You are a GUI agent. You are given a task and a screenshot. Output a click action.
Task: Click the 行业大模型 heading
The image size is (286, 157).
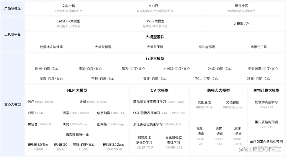point(155,58)
